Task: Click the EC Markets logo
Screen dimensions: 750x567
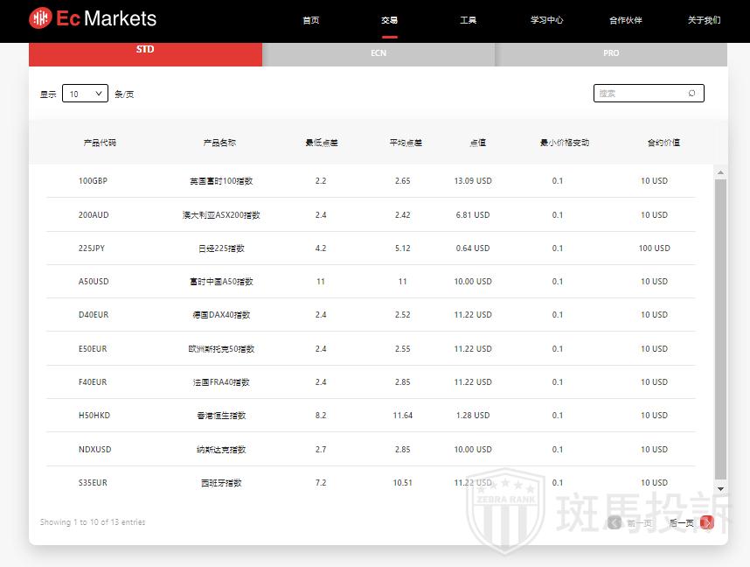Action: click(x=93, y=18)
